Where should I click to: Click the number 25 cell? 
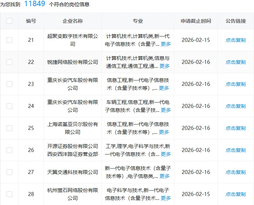(x=31, y=128)
